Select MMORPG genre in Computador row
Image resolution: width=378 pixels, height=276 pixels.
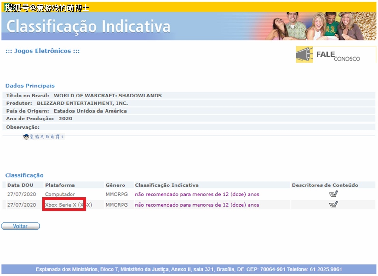click(x=117, y=194)
